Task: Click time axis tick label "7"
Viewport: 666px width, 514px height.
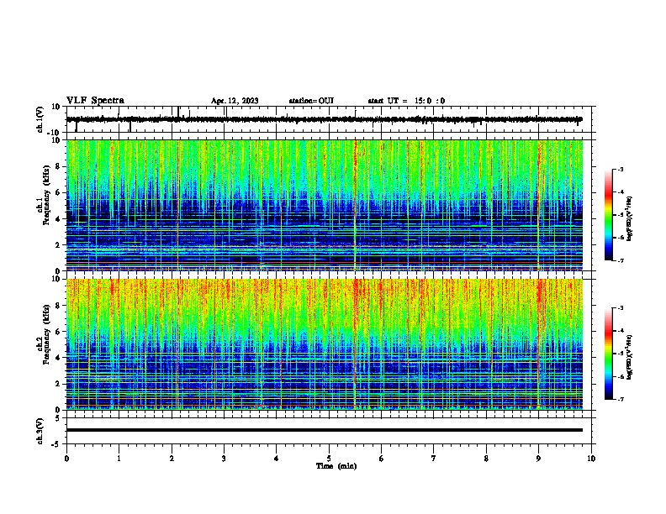Action: (x=434, y=459)
